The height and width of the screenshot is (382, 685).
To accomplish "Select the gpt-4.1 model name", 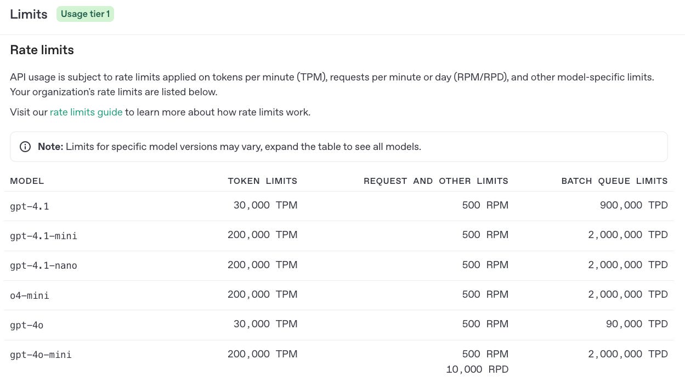I will tap(30, 206).
